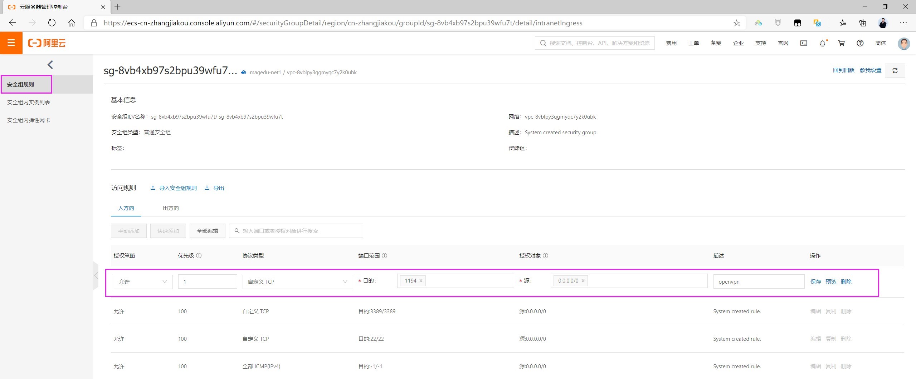Remove the 1194 port tag
The height and width of the screenshot is (379, 916).
421,280
